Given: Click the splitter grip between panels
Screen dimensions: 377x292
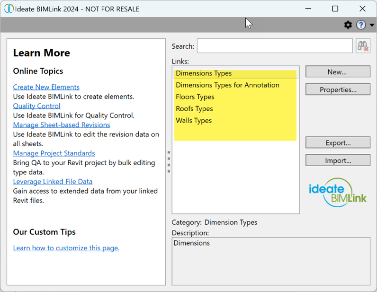Looking at the screenshot, I should [169, 162].
